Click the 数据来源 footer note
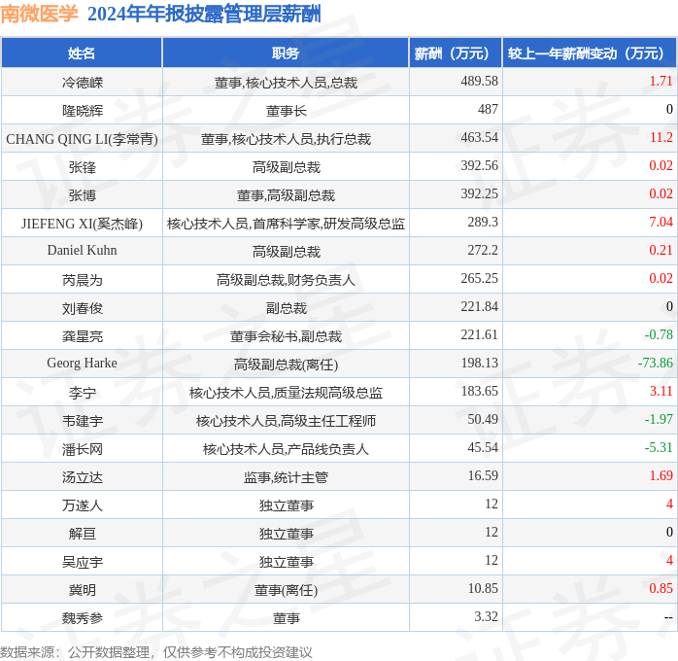678x661 pixels. [156, 652]
